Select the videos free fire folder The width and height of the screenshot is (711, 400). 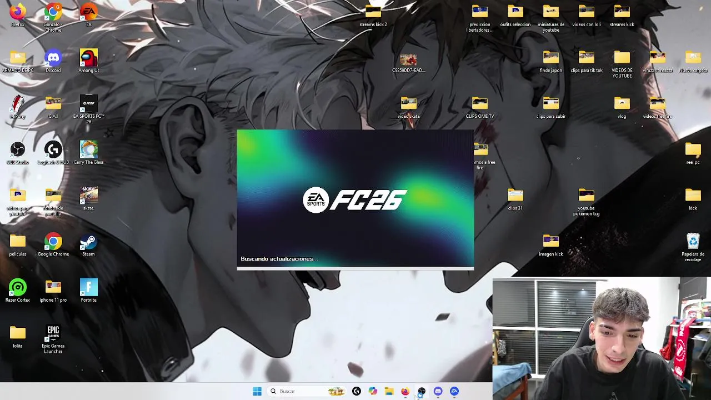point(658,107)
